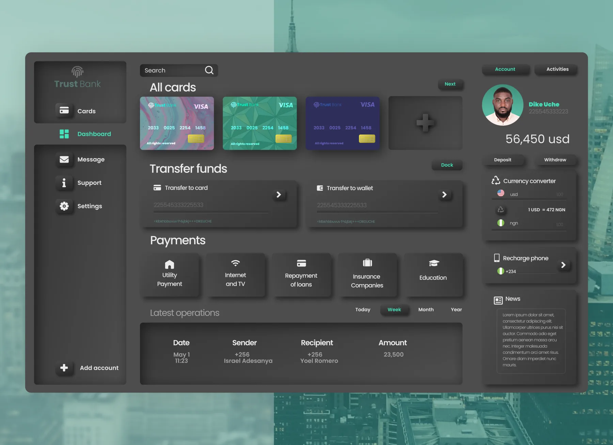
Task: Open the Dashboard menu item
Action: pos(85,134)
